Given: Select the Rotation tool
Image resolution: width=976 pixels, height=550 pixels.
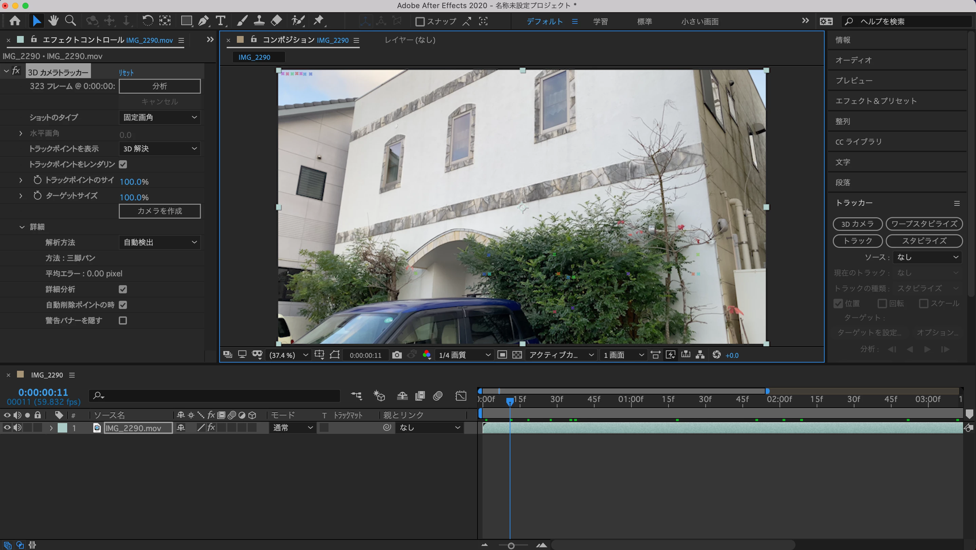Looking at the screenshot, I should pyautogui.click(x=147, y=20).
